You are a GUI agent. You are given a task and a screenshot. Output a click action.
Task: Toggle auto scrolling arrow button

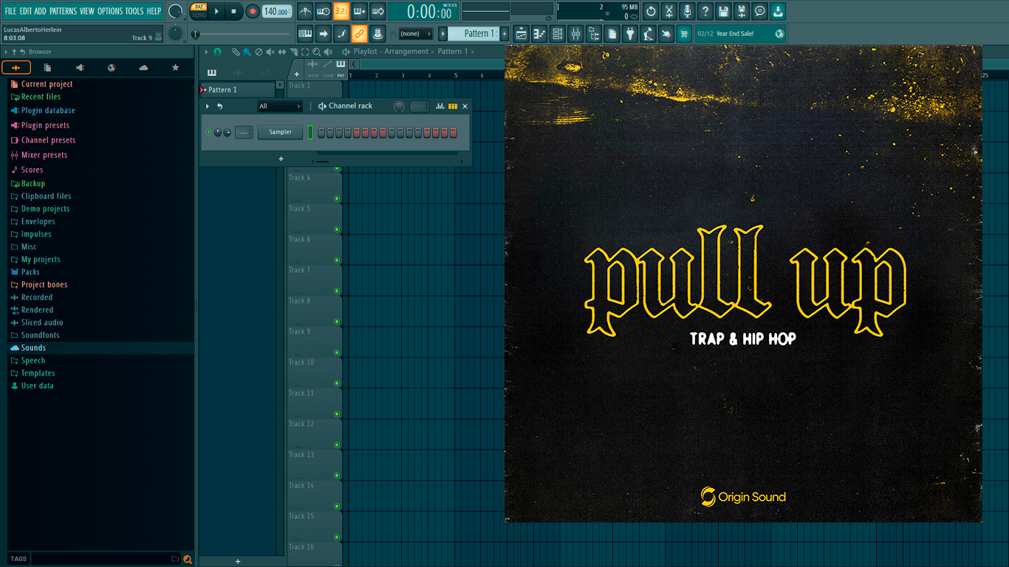click(323, 33)
